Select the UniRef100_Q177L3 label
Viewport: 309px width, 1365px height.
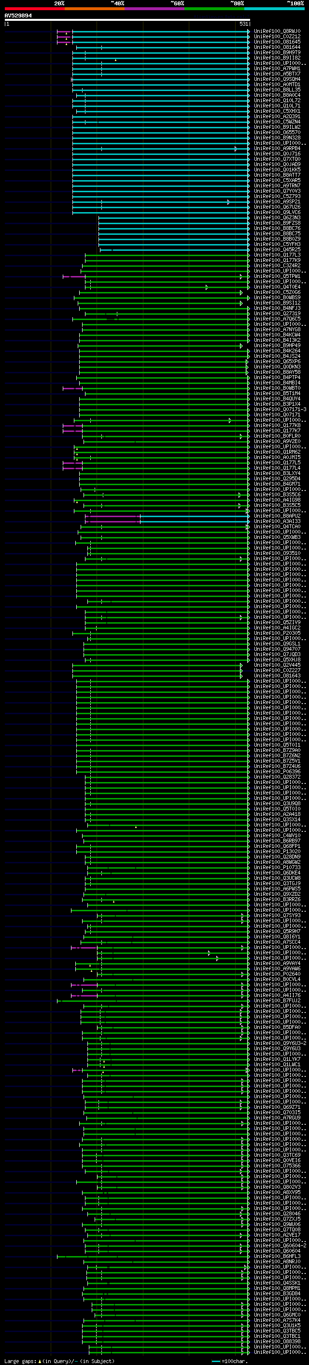[277, 255]
